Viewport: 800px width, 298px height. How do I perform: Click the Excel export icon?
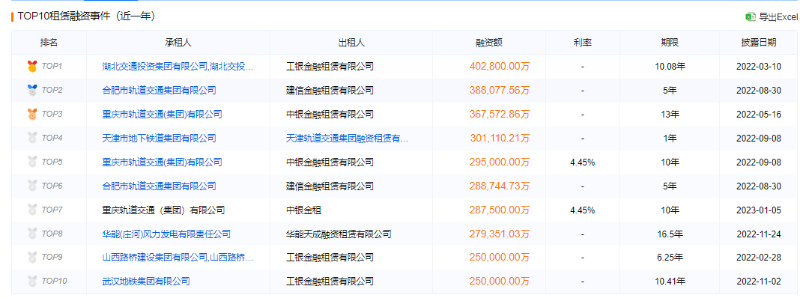pyautogui.click(x=751, y=16)
